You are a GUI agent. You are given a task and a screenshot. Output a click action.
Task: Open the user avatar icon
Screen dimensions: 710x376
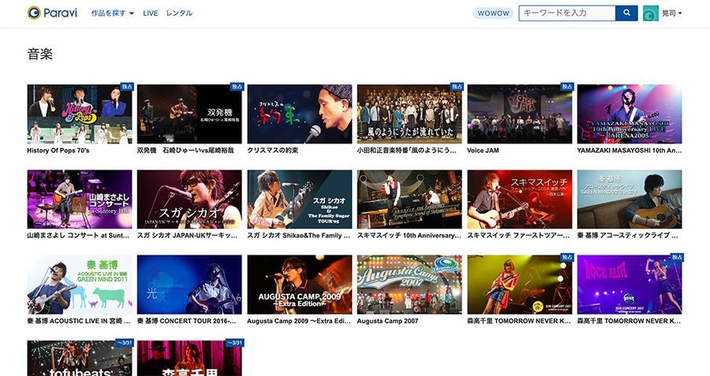tap(651, 13)
